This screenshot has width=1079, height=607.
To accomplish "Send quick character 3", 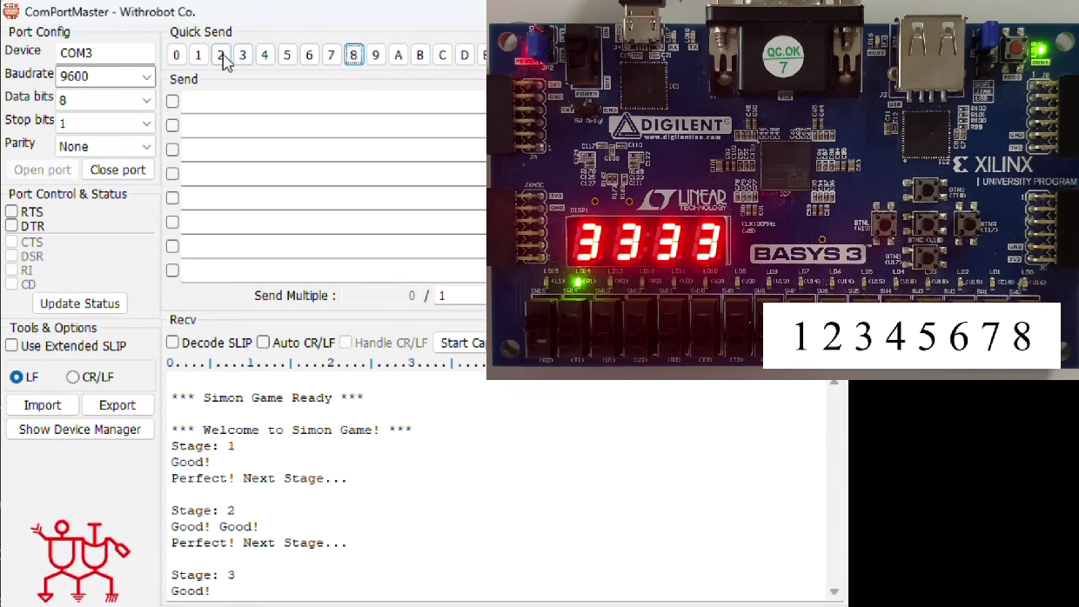I will (243, 55).
